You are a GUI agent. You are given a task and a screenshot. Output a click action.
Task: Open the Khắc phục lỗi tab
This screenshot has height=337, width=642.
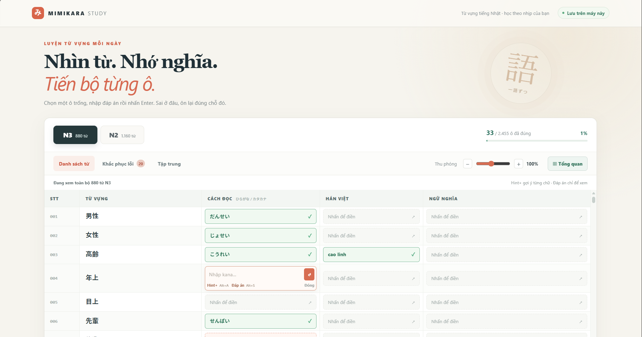click(x=123, y=164)
